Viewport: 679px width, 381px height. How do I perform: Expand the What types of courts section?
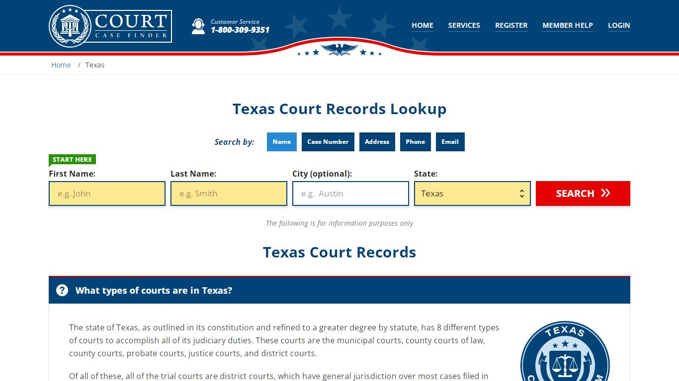339,290
